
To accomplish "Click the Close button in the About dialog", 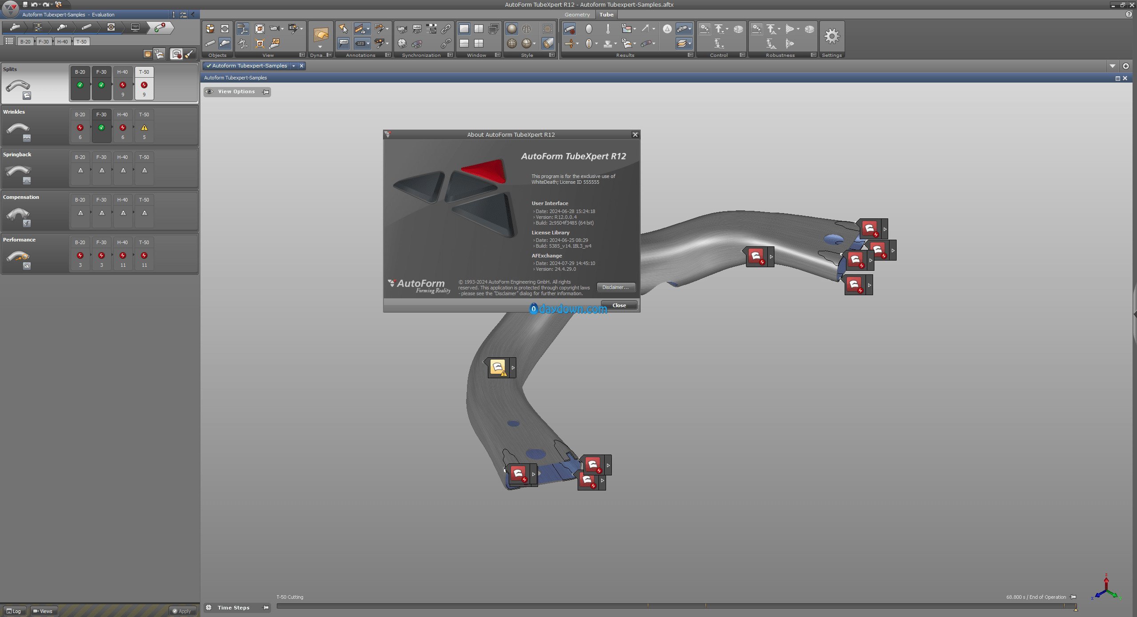I will pyautogui.click(x=619, y=305).
